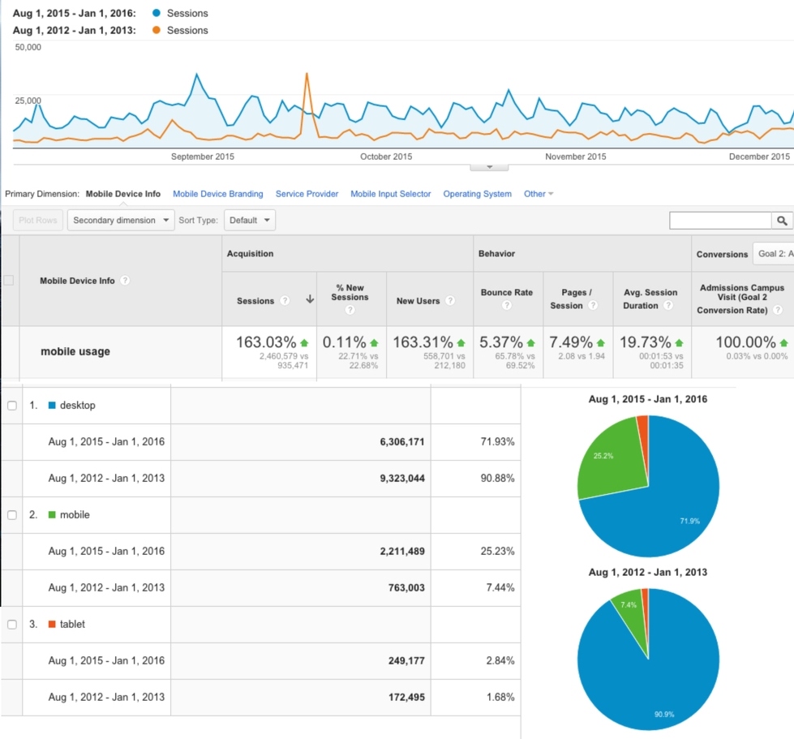This screenshot has height=739, width=794.
Task: Click the search magnifier icon
Action: coord(782,221)
